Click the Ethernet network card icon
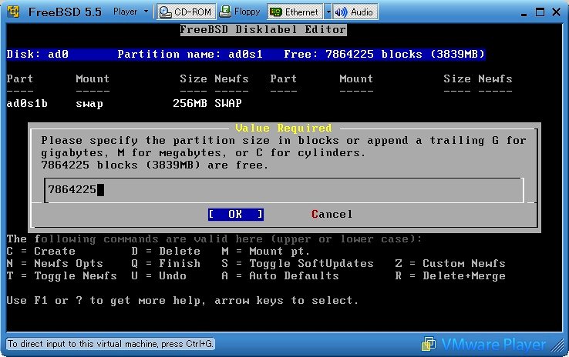Viewport: 569px width, 357px height. tap(275, 12)
